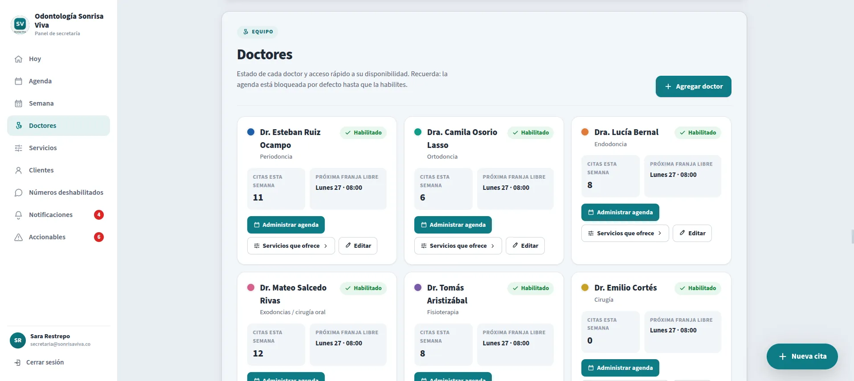The image size is (854, 381).
Task: Click the plus icon in Nueva cita
Action: 782,356
